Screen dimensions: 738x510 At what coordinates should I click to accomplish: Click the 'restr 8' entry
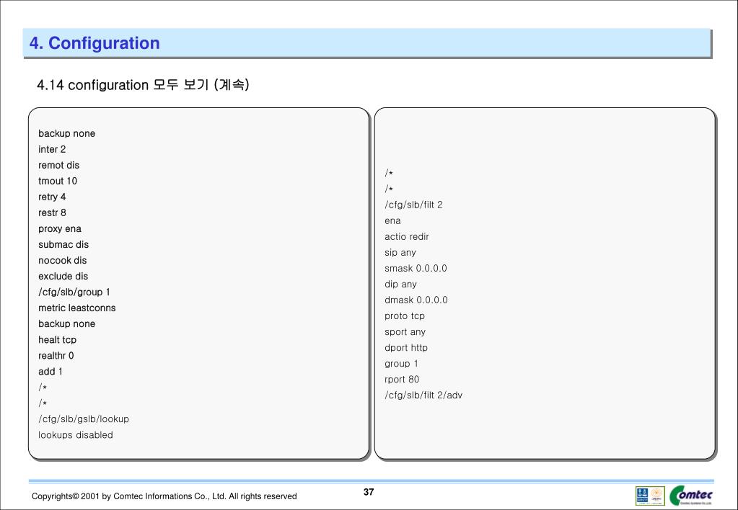pos(52,213)
